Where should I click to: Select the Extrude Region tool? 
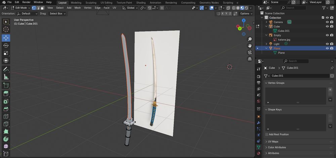[6, 94]
